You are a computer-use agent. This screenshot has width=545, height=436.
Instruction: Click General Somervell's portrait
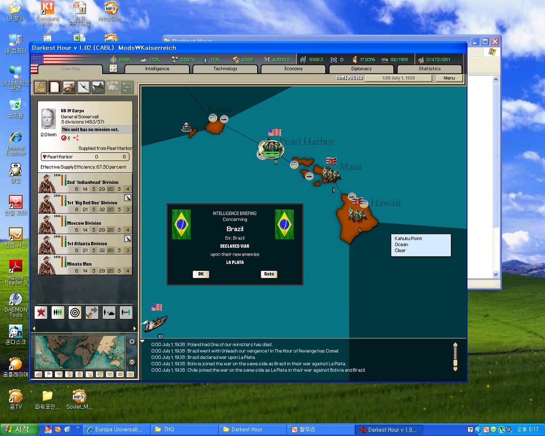(x=48, y=119)
